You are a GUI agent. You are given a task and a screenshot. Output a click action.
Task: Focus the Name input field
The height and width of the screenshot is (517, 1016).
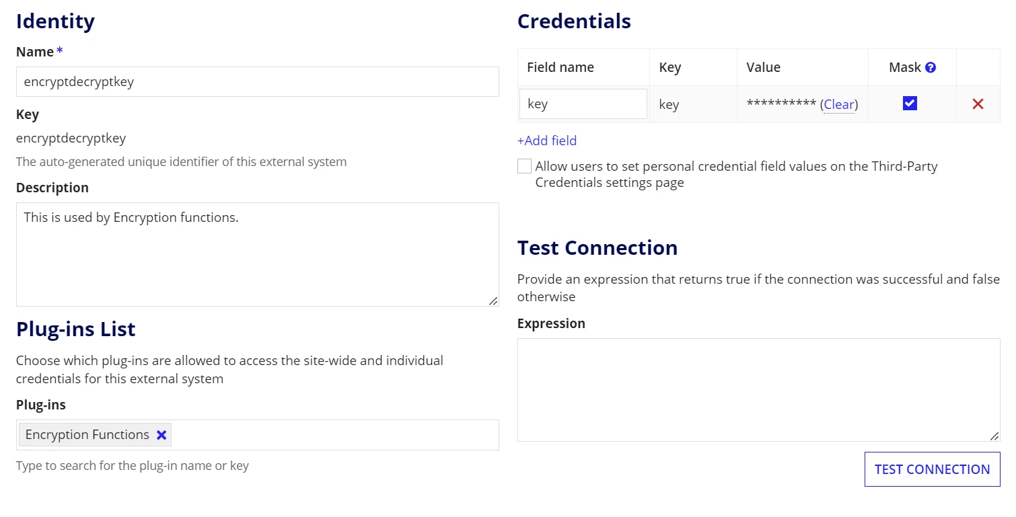point(258,82)
